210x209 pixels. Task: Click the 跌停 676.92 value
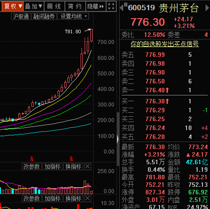[198, 192]
